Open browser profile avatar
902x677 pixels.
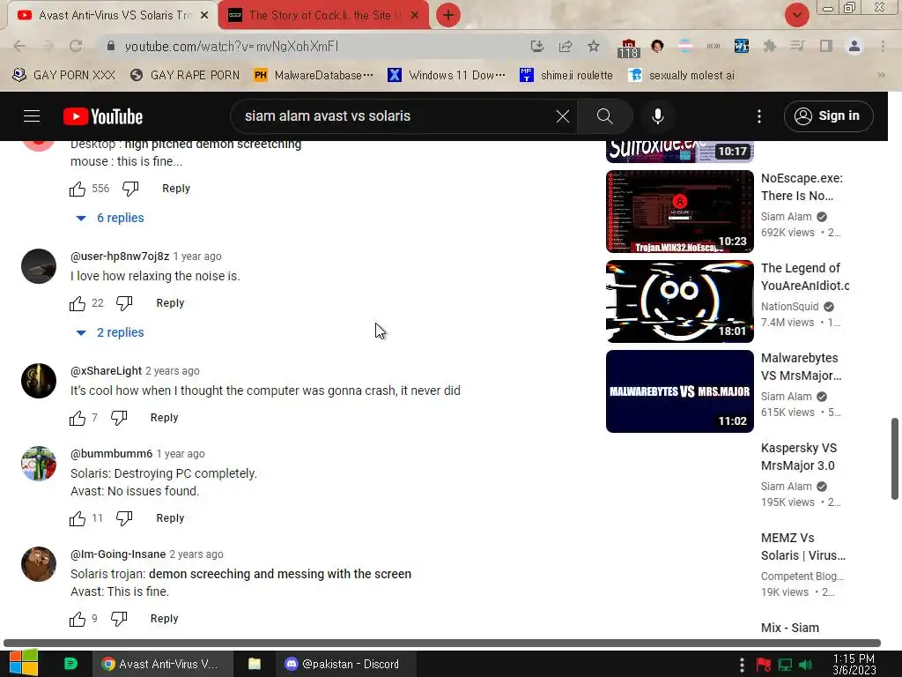coord(854,46)
